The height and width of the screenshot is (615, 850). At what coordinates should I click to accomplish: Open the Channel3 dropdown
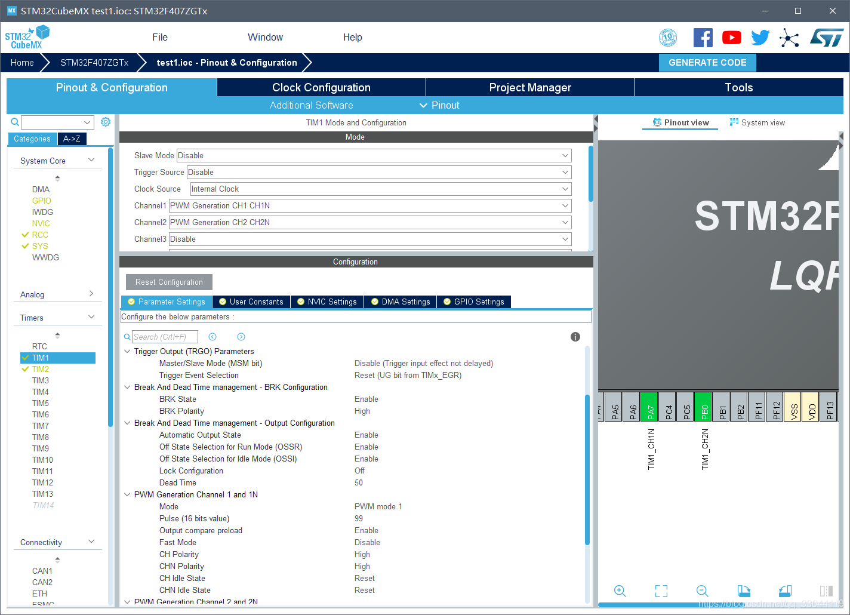click(x=370, y=239)
